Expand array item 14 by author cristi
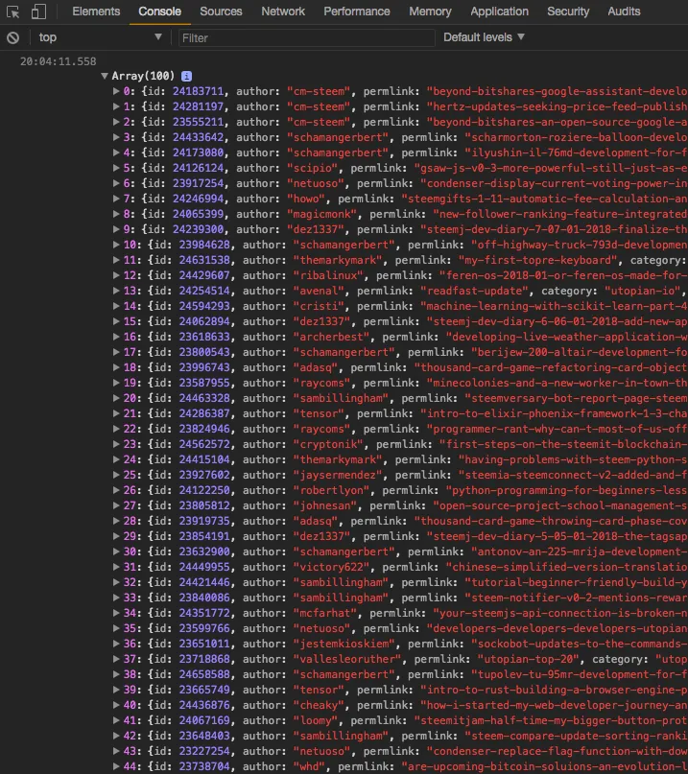The height and width of the screenshot is (774, 688). tap(116, 306)
